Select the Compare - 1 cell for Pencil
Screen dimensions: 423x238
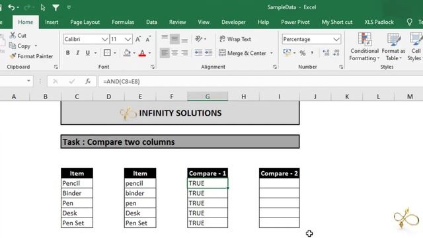click(x=208, y=183)
